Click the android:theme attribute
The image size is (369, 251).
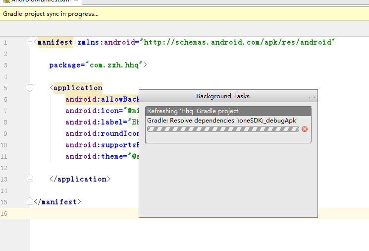[94, 156]
